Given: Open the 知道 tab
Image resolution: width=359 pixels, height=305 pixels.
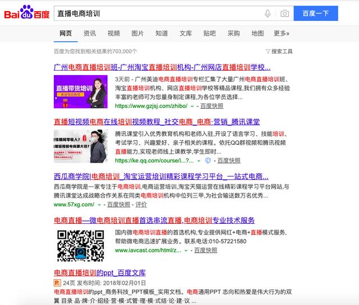Looking at the screenshot, I should (x=162, y=34).
